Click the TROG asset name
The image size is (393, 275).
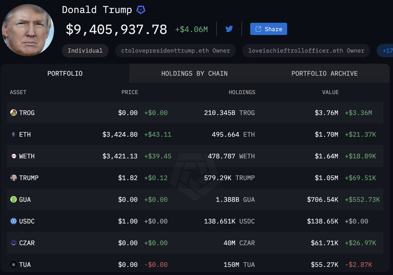click(x=27, y=113)
